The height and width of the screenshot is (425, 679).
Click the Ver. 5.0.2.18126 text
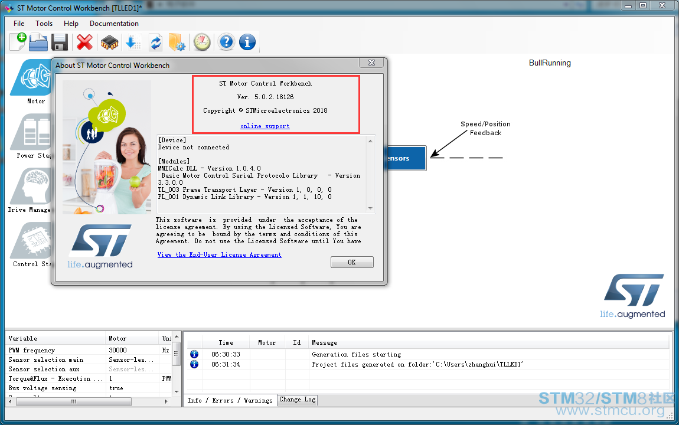[265, 97]
